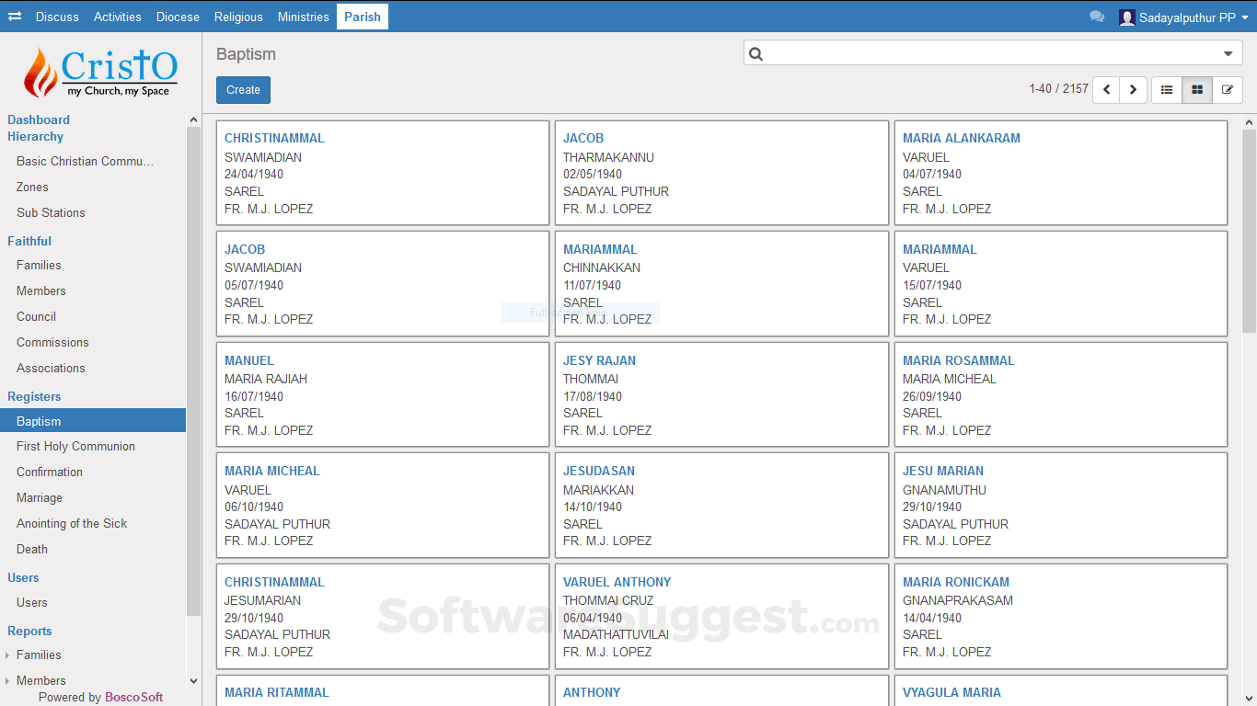Viewport: 1257px width, 706px height.
Task: Go to next page of records
Action: click(1133, 90)
